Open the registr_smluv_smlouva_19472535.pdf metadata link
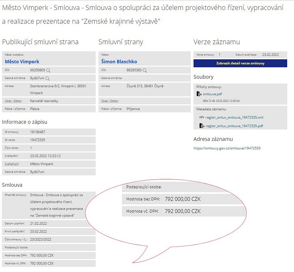 (234, 126)
